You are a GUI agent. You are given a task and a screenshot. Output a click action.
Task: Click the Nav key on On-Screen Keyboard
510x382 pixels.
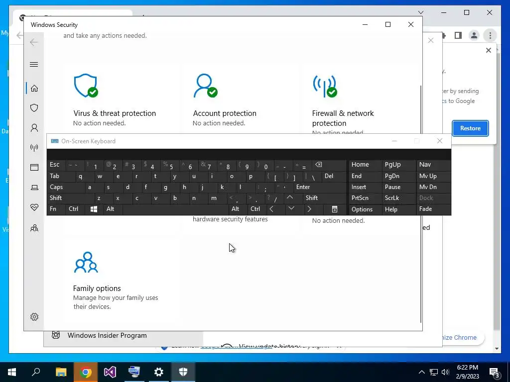(434, 165)
